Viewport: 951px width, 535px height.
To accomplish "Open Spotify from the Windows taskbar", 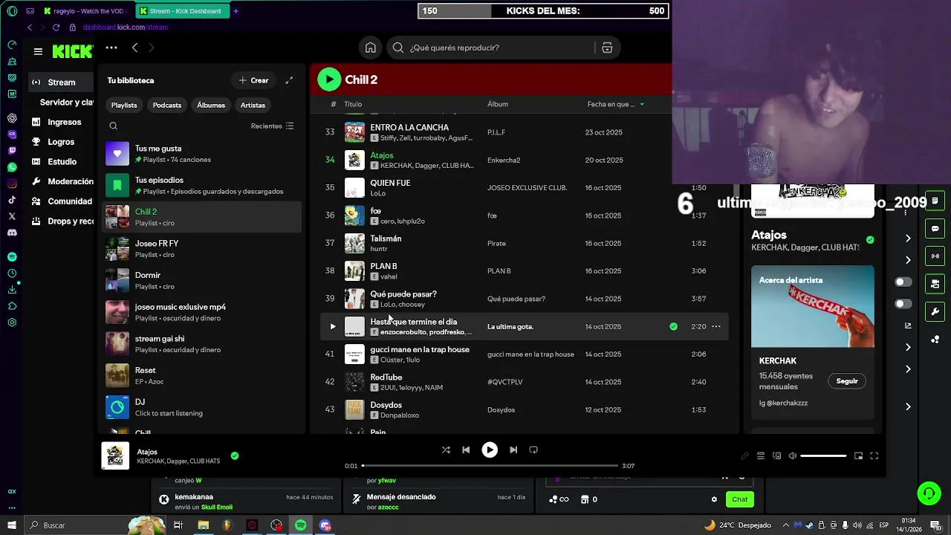I will pyautogui.click(x=301, y=525).
